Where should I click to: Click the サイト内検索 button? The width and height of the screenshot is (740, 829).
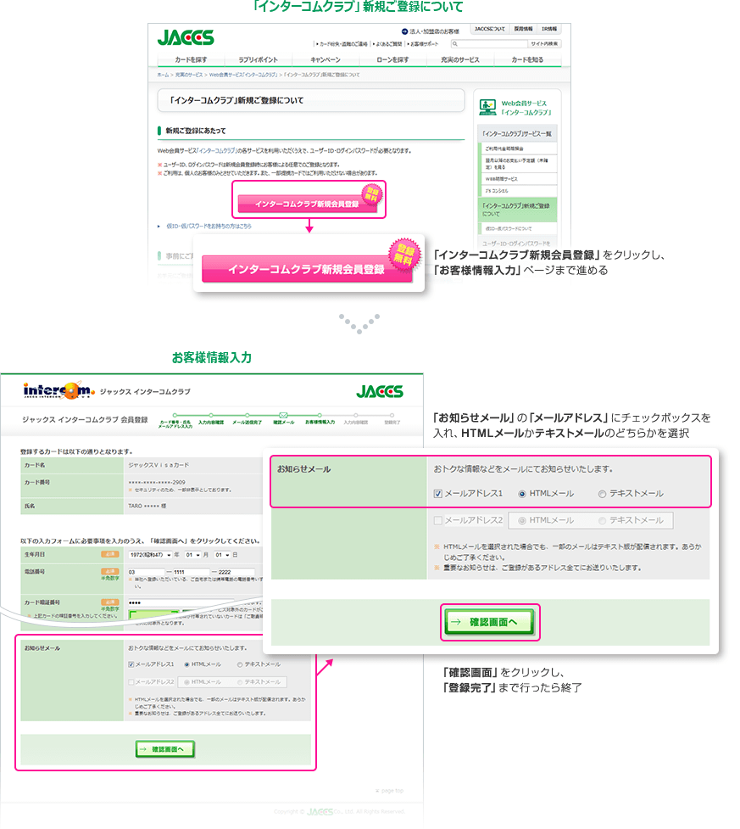click(544, 44)
